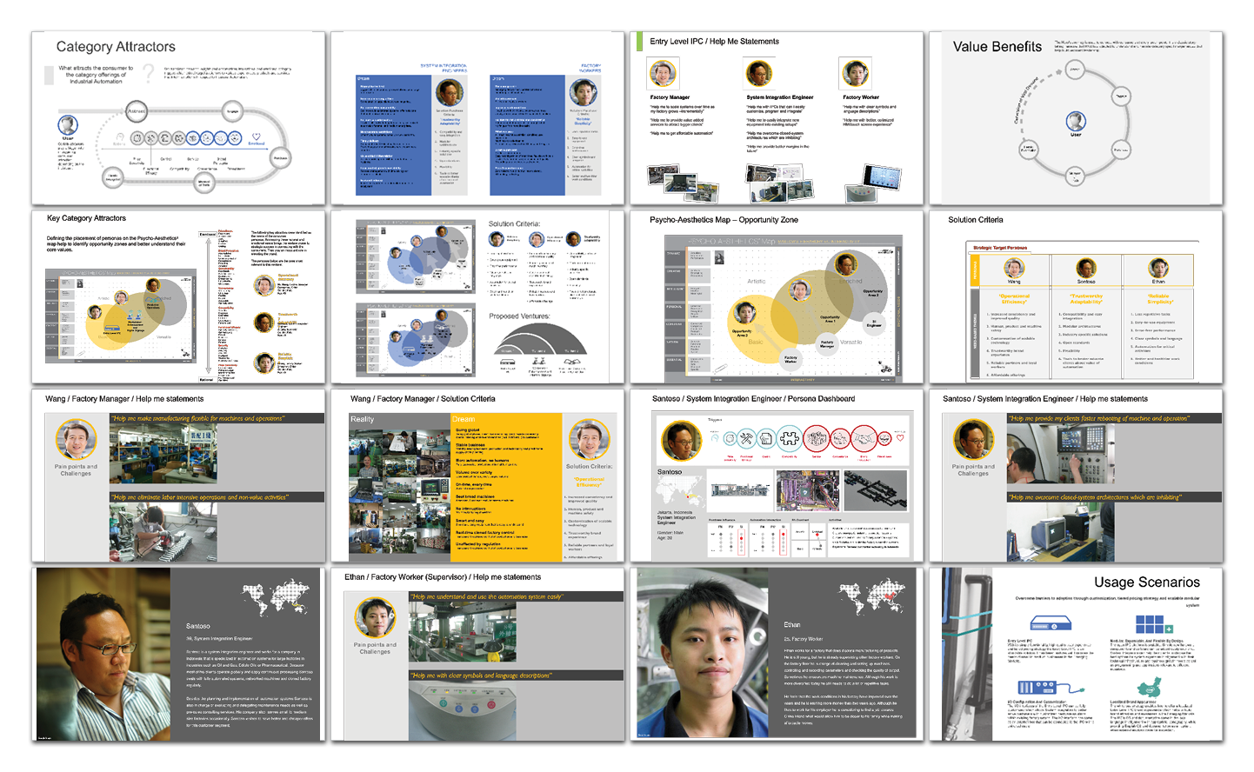Click the green China map icon in Usage Scenarios
Viewport: 1254px width, 772px height.
1150,686
